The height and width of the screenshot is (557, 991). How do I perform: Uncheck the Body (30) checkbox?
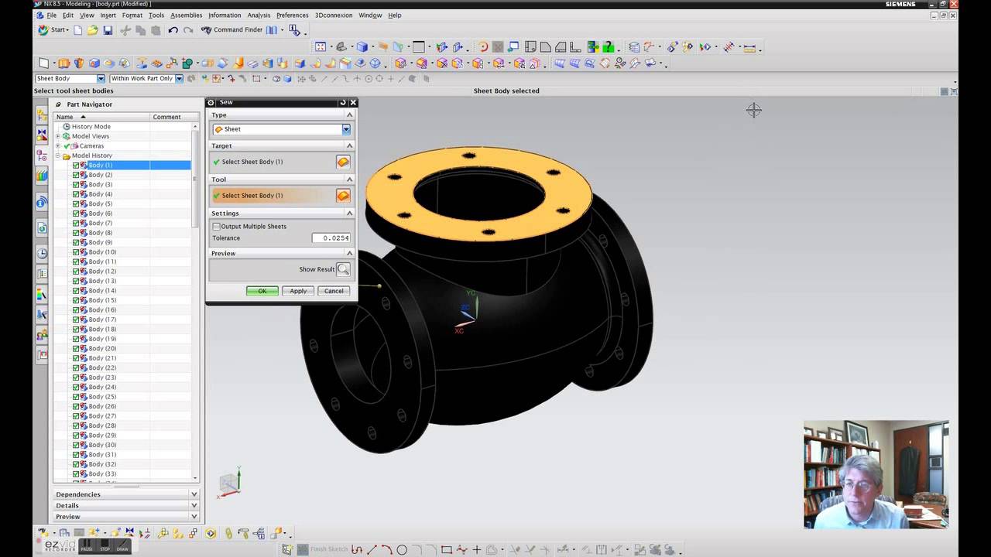[76, 445]
